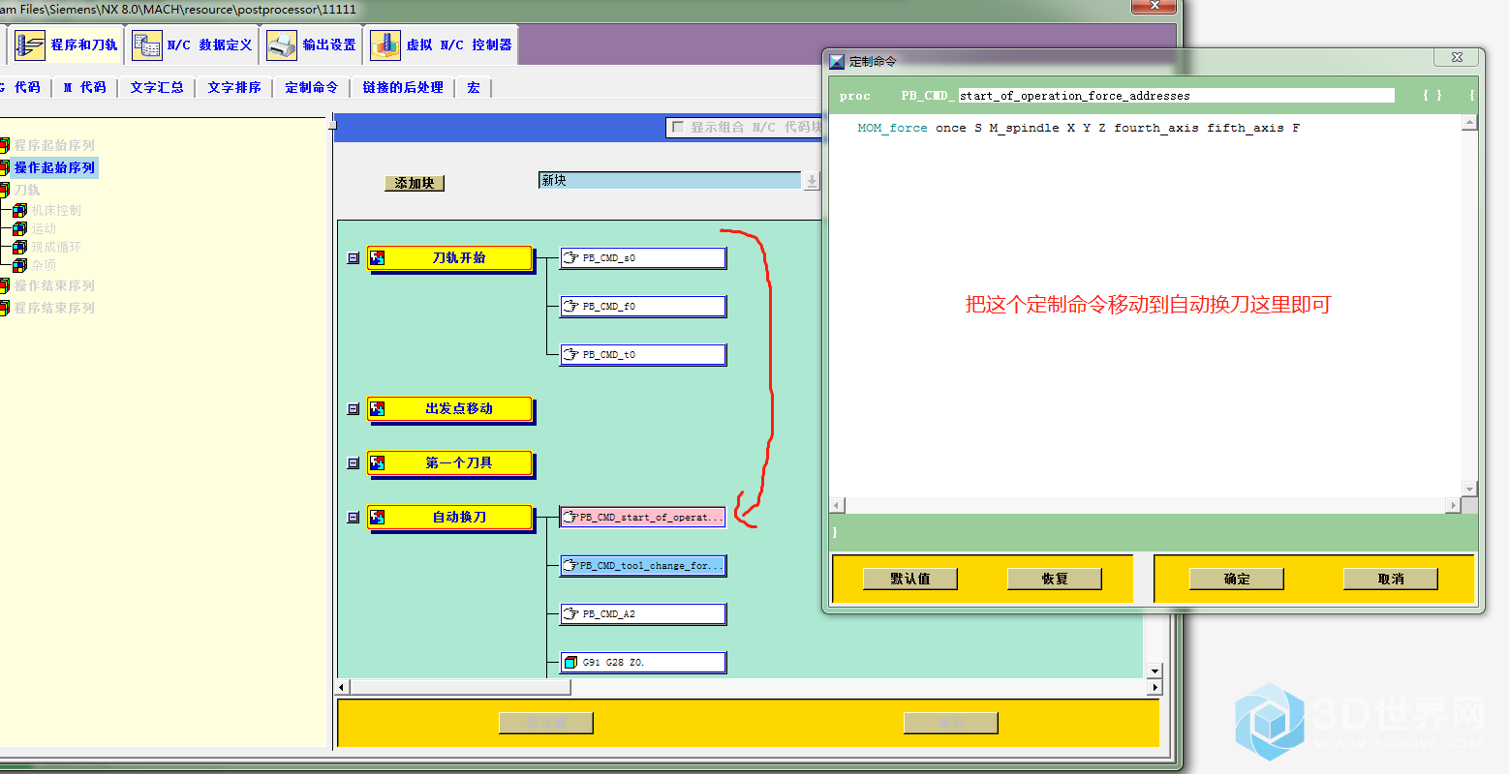This screenshot has width=1509, height=774.
Task: Select 操作起始序列 in the tree
Action: pyautogui.click(x=54, y=167)
